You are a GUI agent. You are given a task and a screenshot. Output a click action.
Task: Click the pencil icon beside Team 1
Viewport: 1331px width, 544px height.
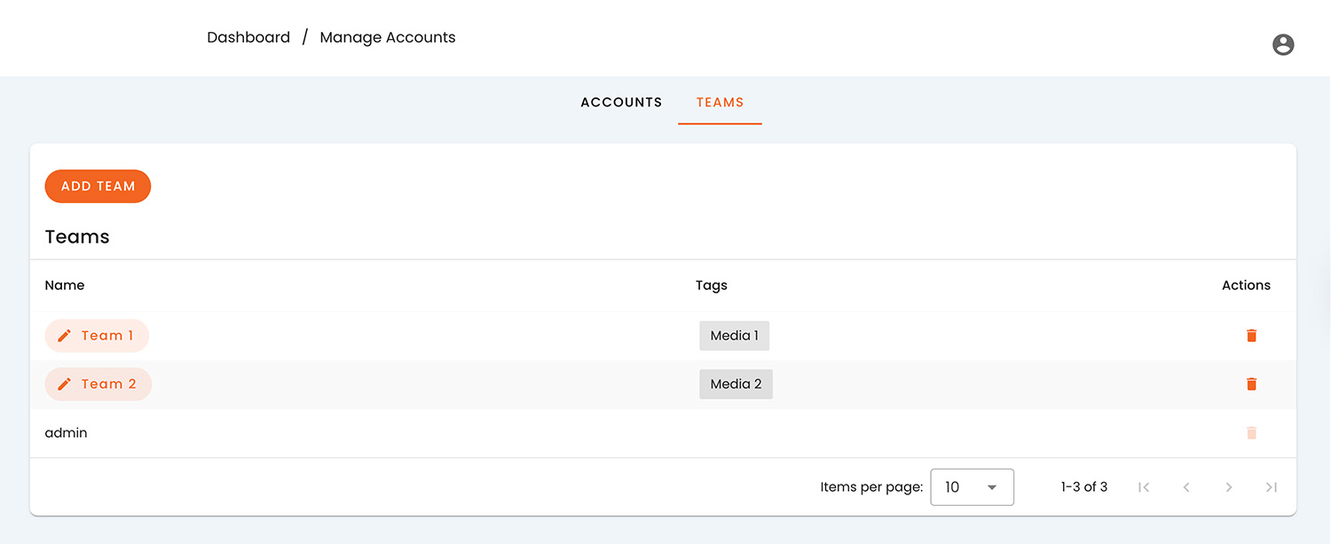pyautogui.click(x=65, y=336)
